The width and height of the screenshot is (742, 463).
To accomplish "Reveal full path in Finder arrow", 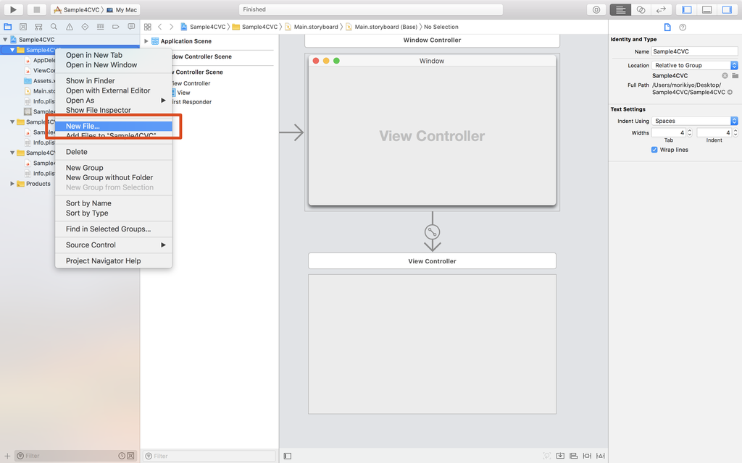I will point(730,92).
